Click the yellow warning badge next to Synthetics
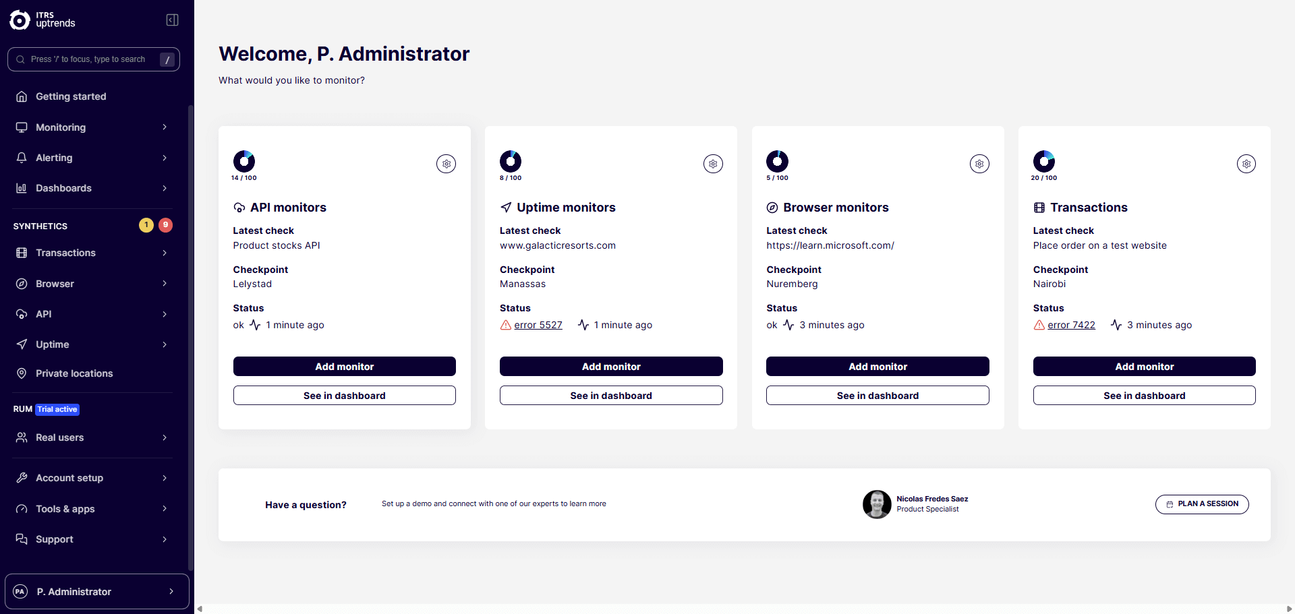This screenshot has width=1295, height=614. pyautogui.click(x=146, y=225)
